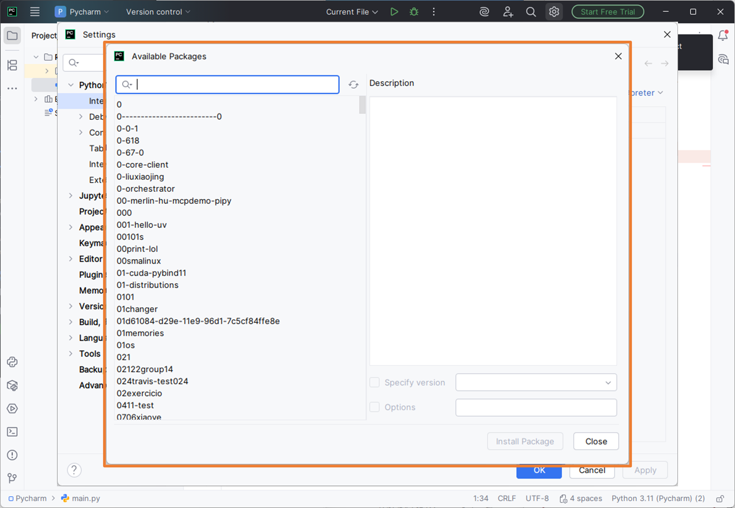Open the Git version control icon in sidebar

tap(12, 478)
